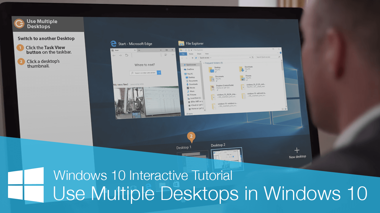Click the 'Where to next?' heading
This screenshot has height=213, width=380.
(145, 65)
